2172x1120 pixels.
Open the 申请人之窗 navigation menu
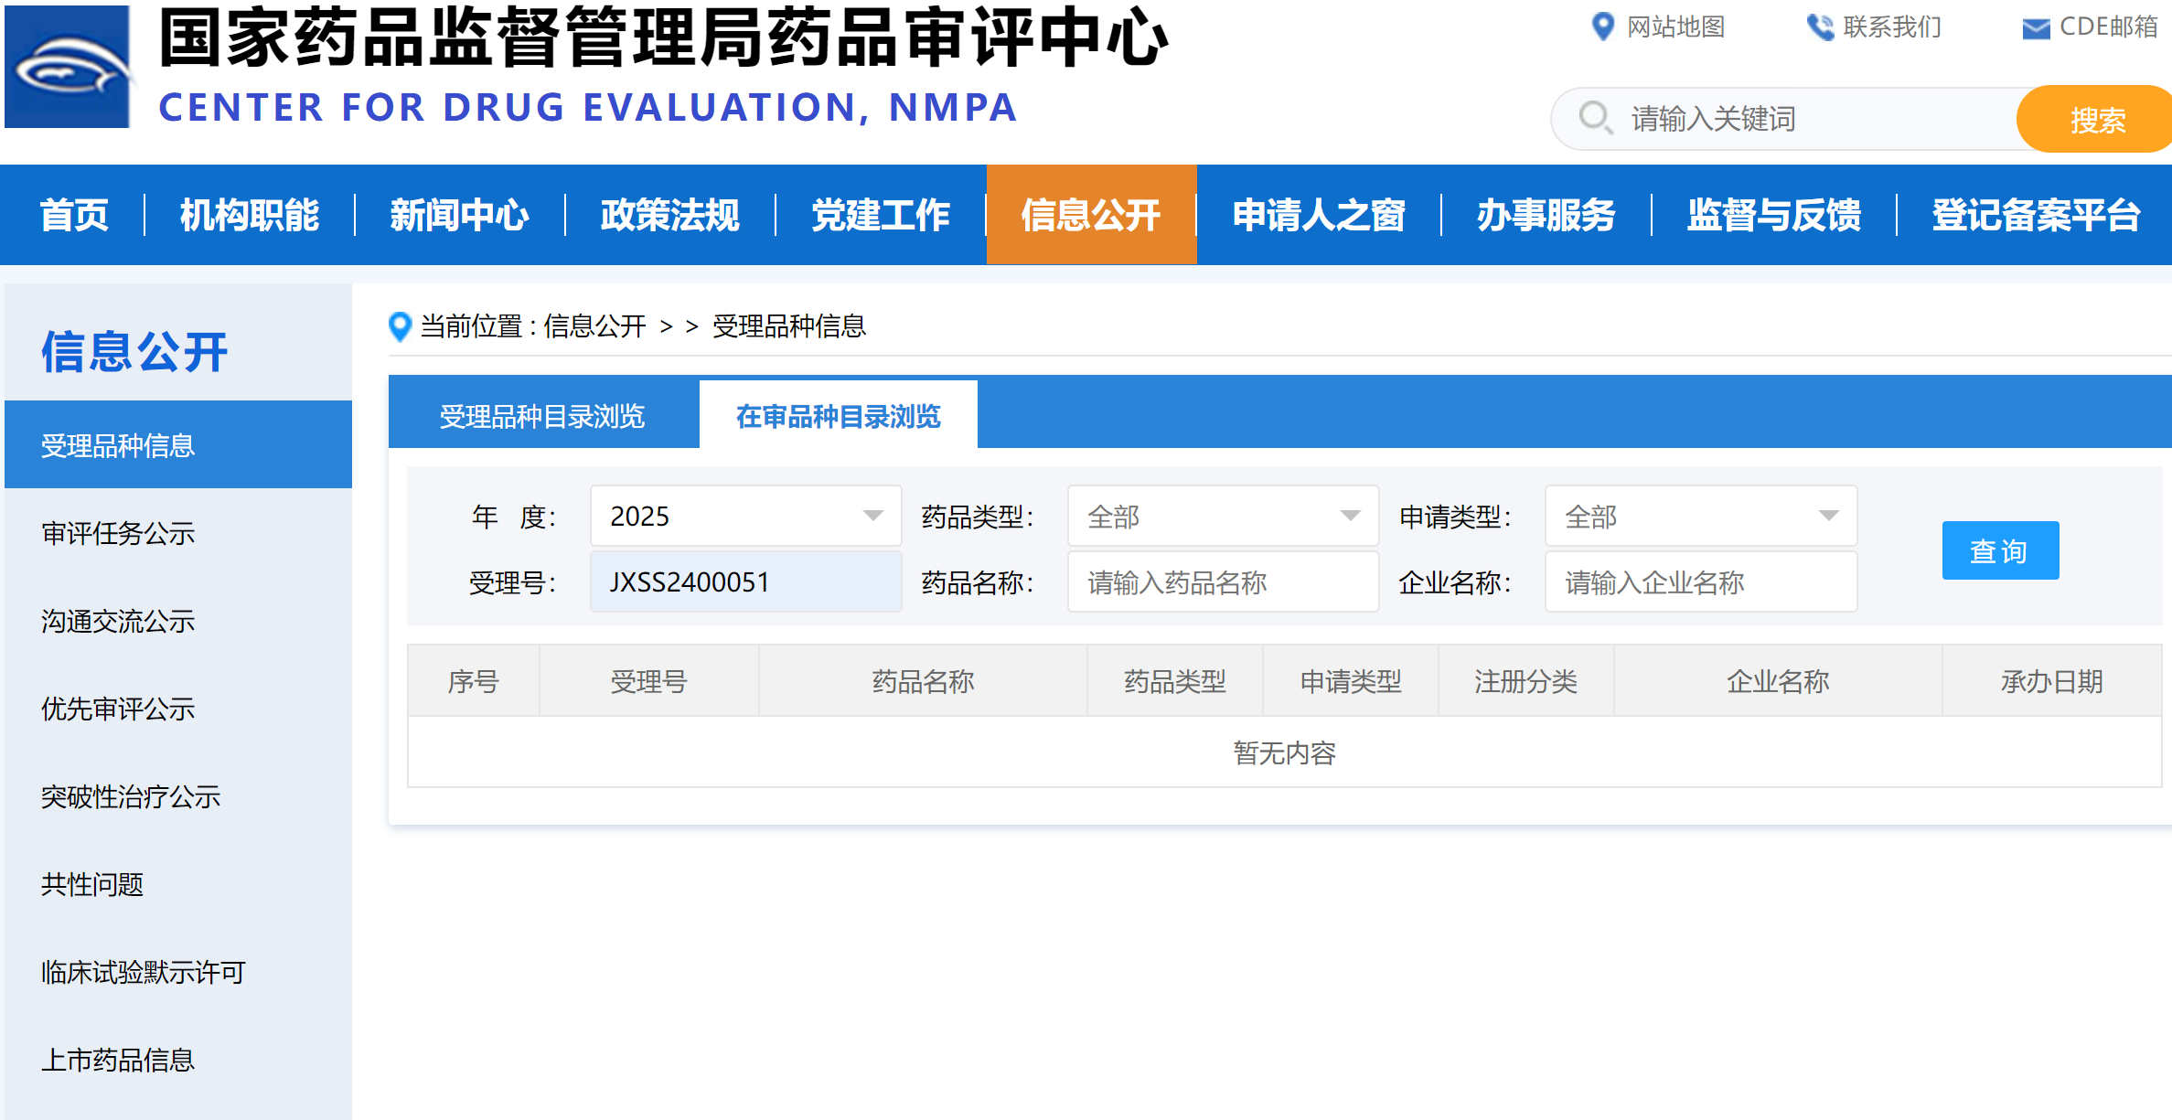pyautogui.click(x=1318, y=215)
